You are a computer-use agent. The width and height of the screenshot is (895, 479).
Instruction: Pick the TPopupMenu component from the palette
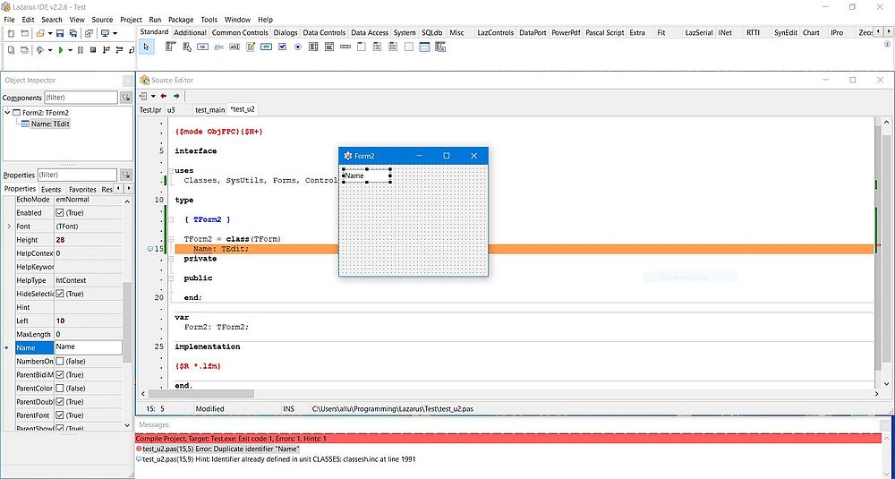tap(187, 47)
